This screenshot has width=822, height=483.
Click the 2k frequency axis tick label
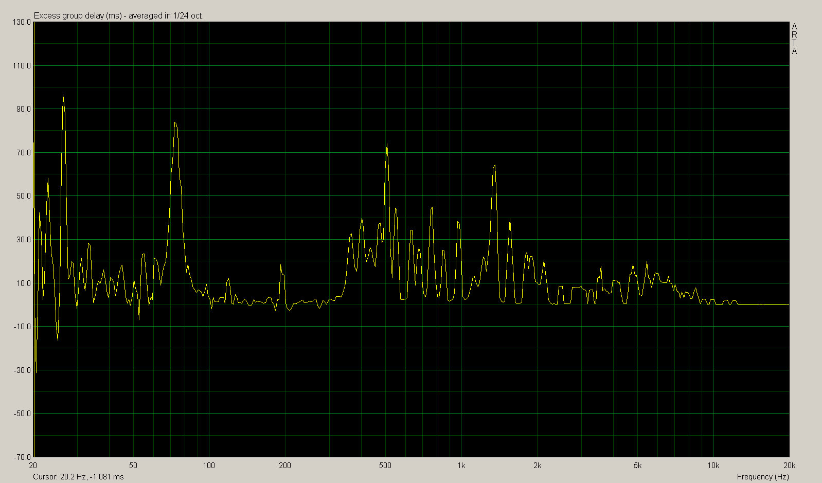pyautogui.click(x=537, y=466)
